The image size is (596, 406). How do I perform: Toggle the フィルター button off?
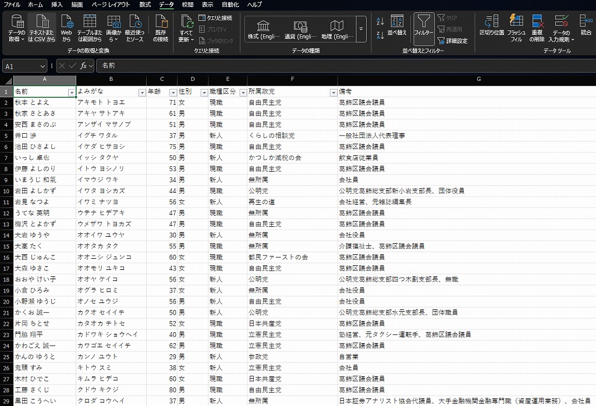click(x=424, y=27)
